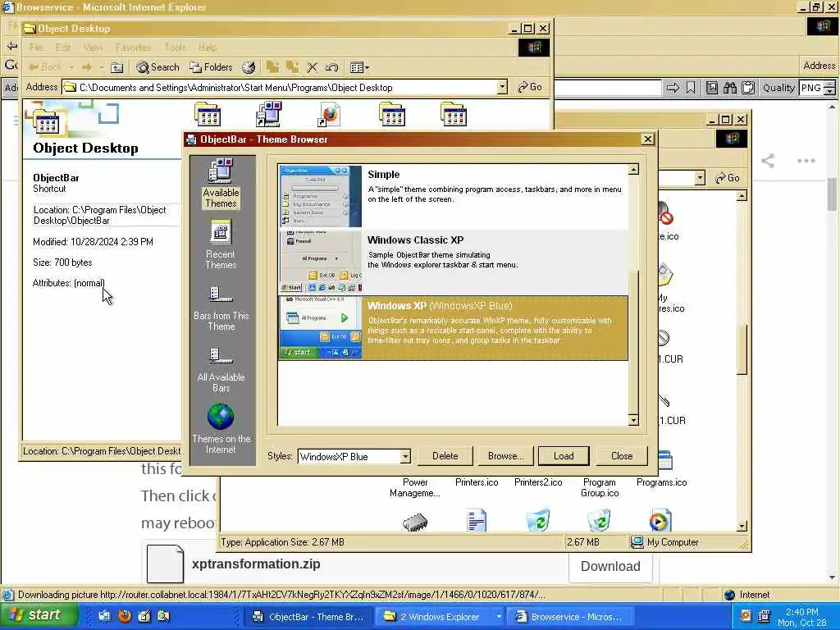
Task: Click the share icon on web page
Action: coord(768,160)
